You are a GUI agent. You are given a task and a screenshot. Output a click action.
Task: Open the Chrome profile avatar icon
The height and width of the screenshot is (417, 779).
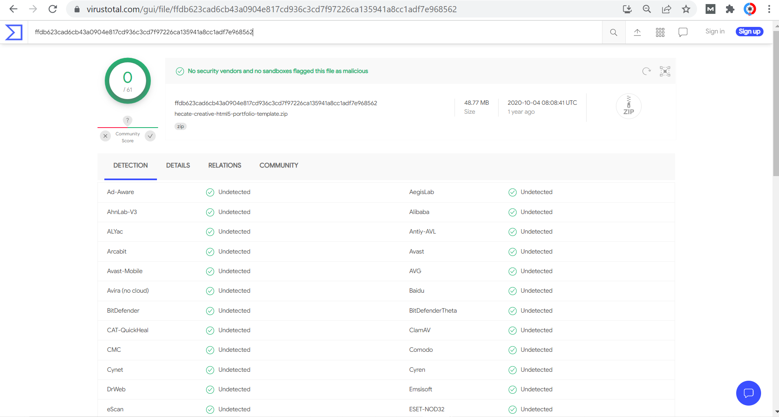pyautogui.click(x=750, y=9)
